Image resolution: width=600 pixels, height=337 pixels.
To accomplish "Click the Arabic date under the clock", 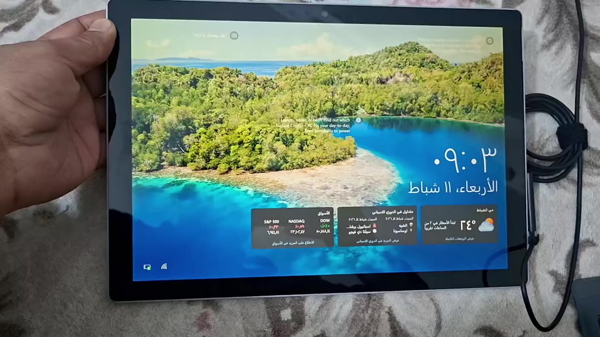I will pos(453,187).
